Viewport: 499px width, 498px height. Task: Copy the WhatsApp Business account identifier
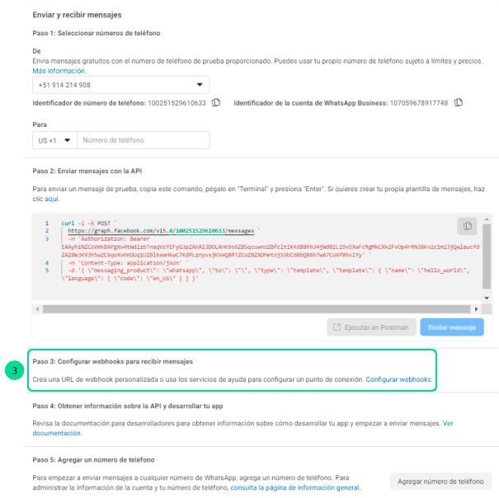click(459, 103)
